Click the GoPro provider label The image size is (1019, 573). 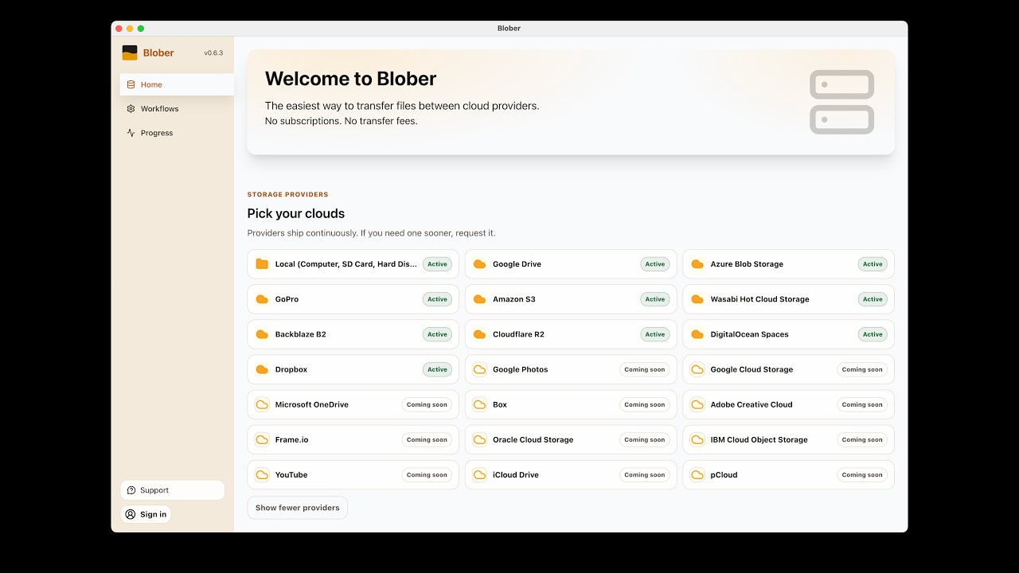pos(287,299)
